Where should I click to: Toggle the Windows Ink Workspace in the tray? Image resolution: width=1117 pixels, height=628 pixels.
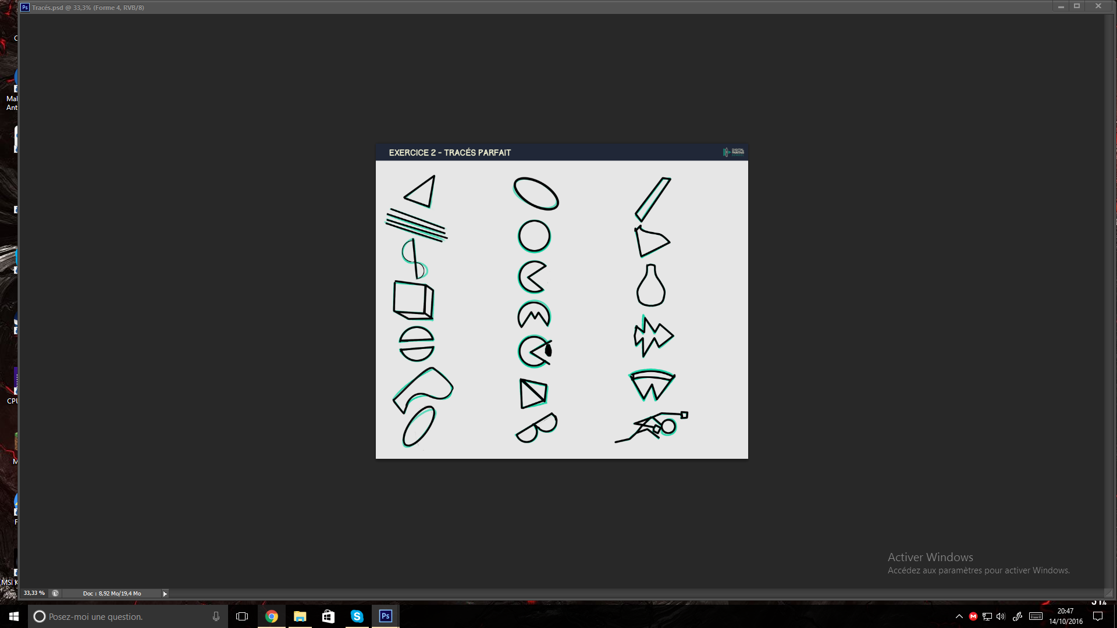click(1018, 616)
